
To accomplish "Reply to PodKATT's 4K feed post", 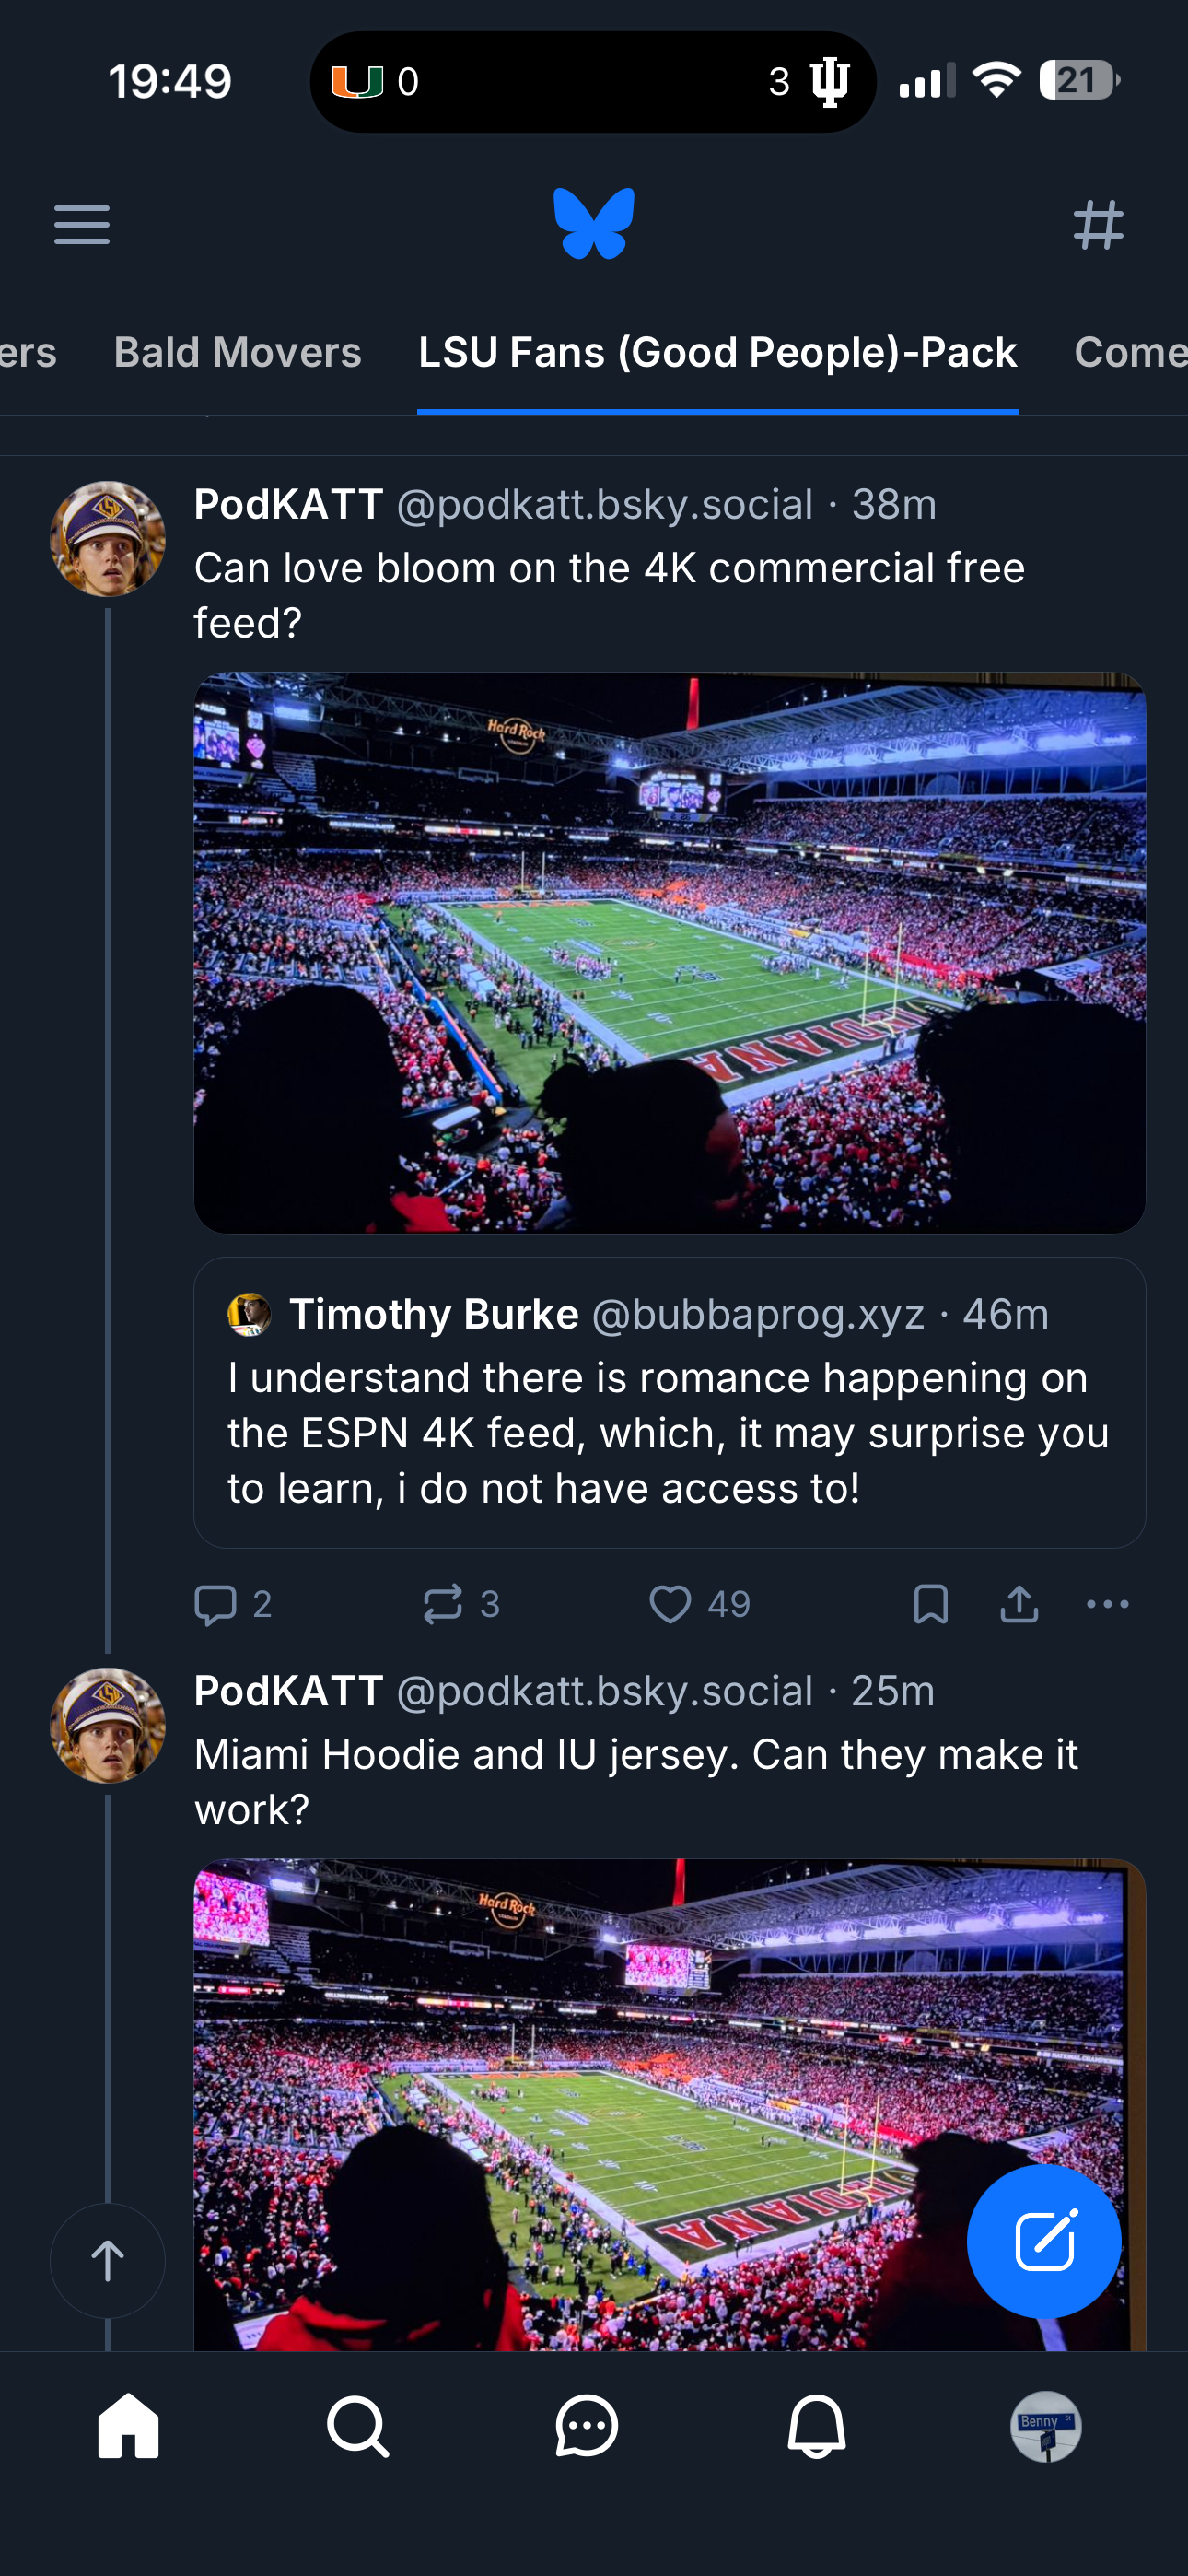I will point(215,1604).
